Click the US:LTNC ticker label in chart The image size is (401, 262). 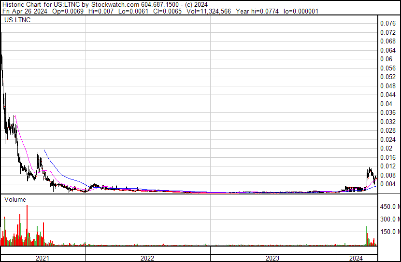point(17,20)
